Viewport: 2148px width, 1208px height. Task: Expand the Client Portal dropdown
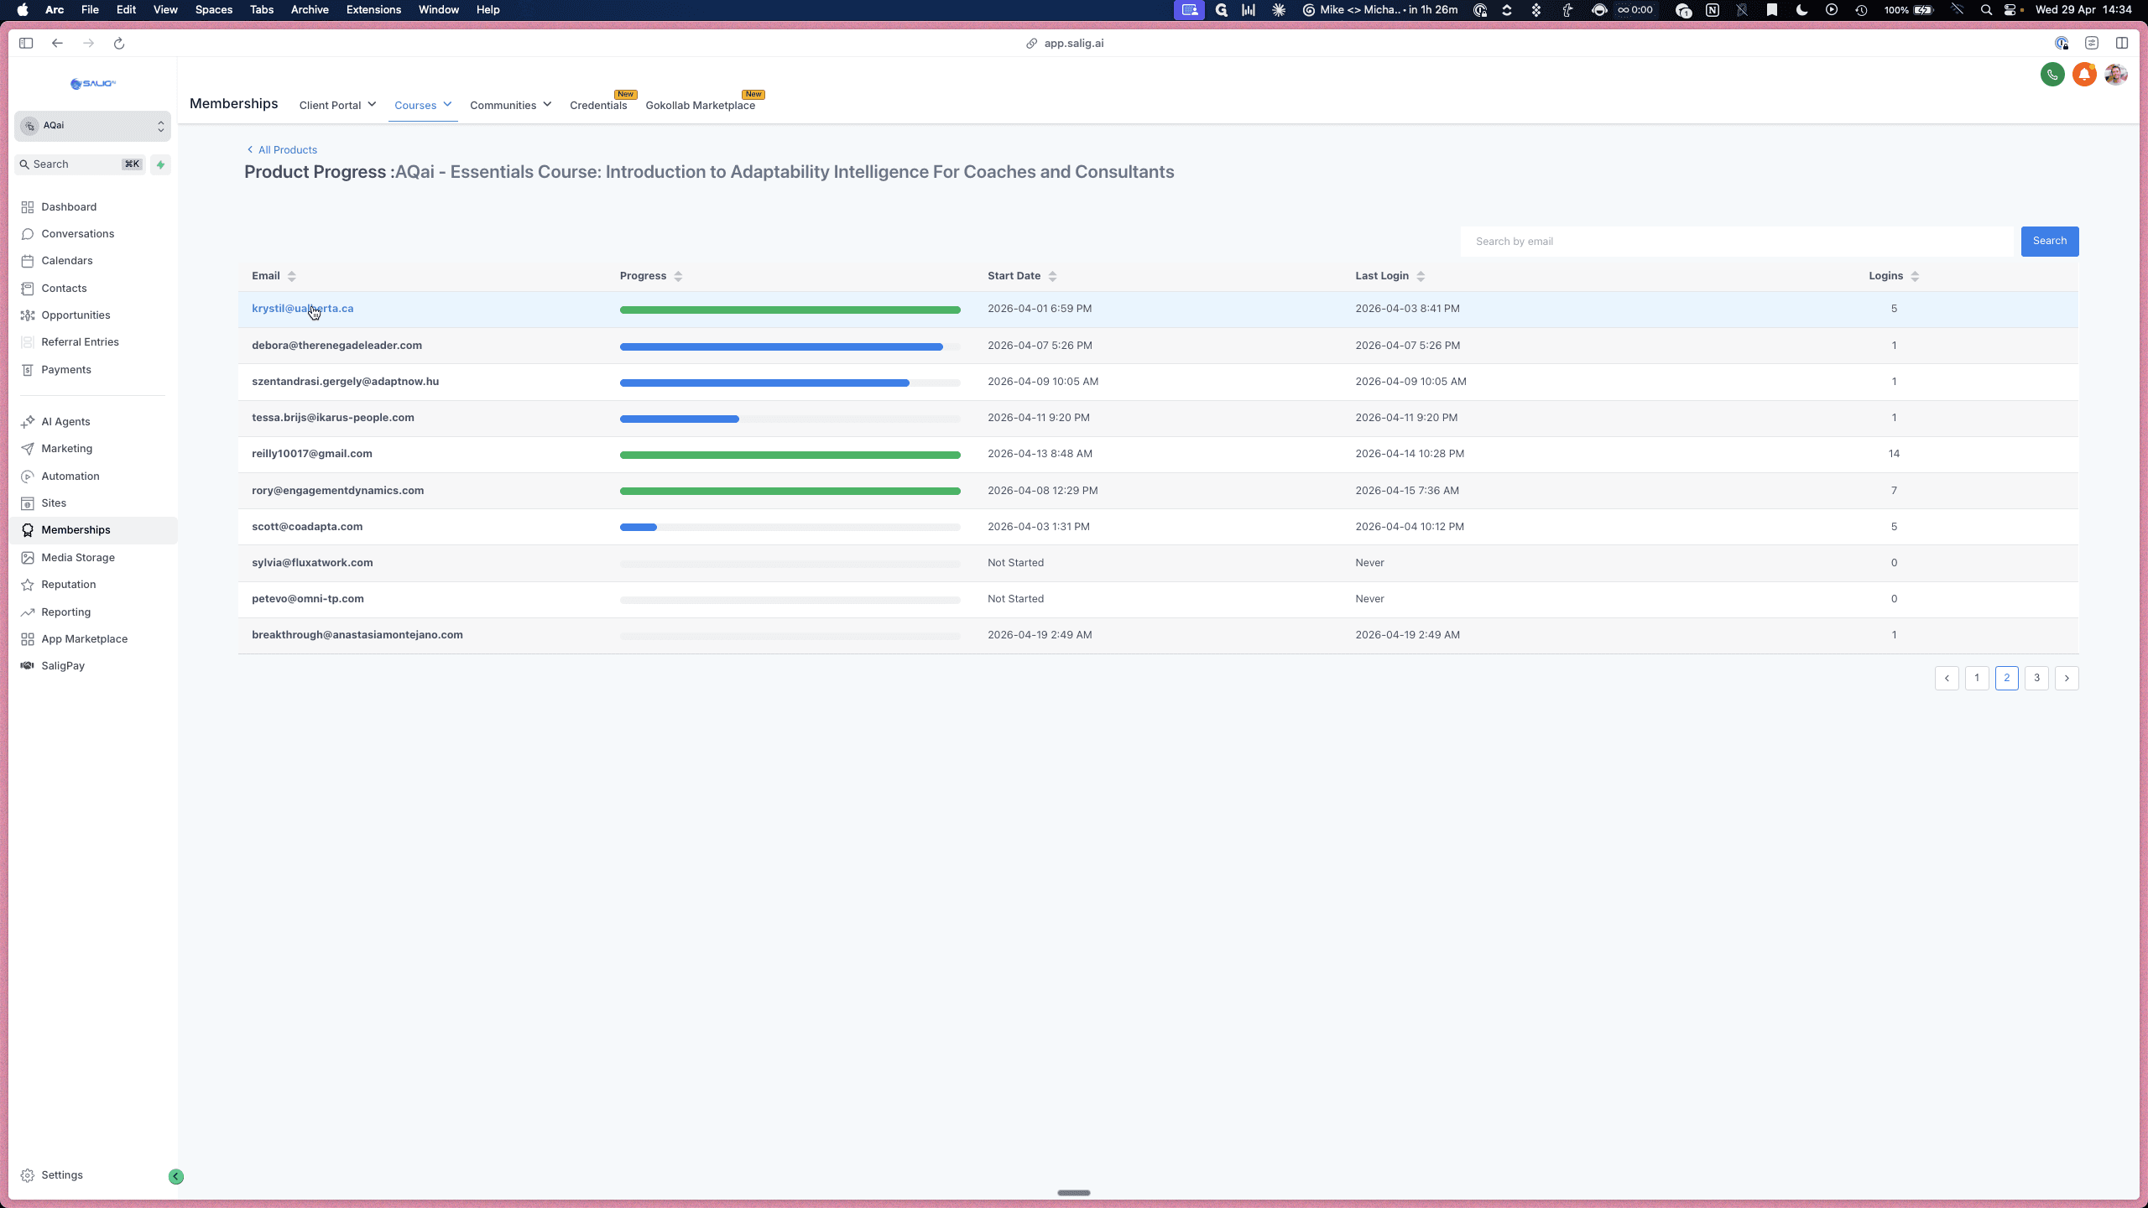coord(337,105)
